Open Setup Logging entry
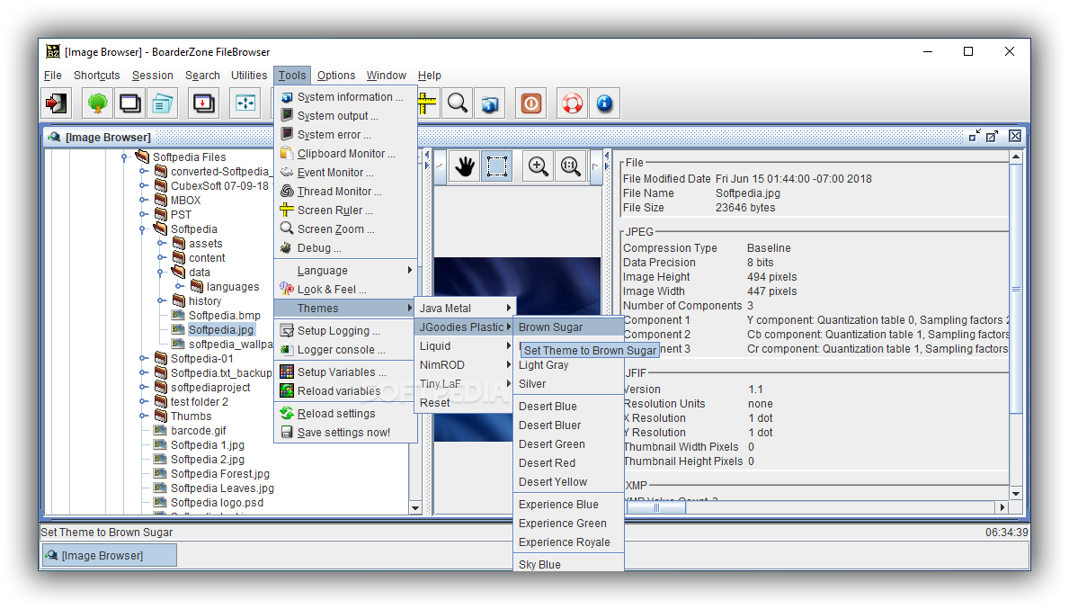1069x609 pixels. pyautogui.click(x=345, y=331)
